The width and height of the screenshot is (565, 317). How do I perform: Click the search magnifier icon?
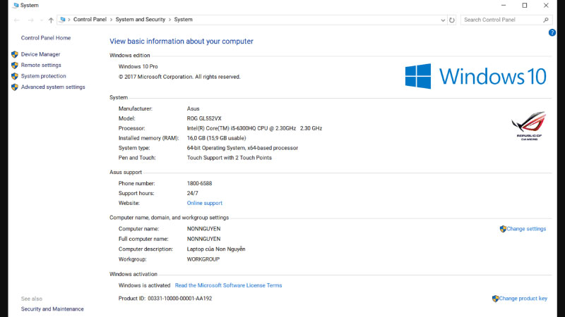click(x=545, y=20)
